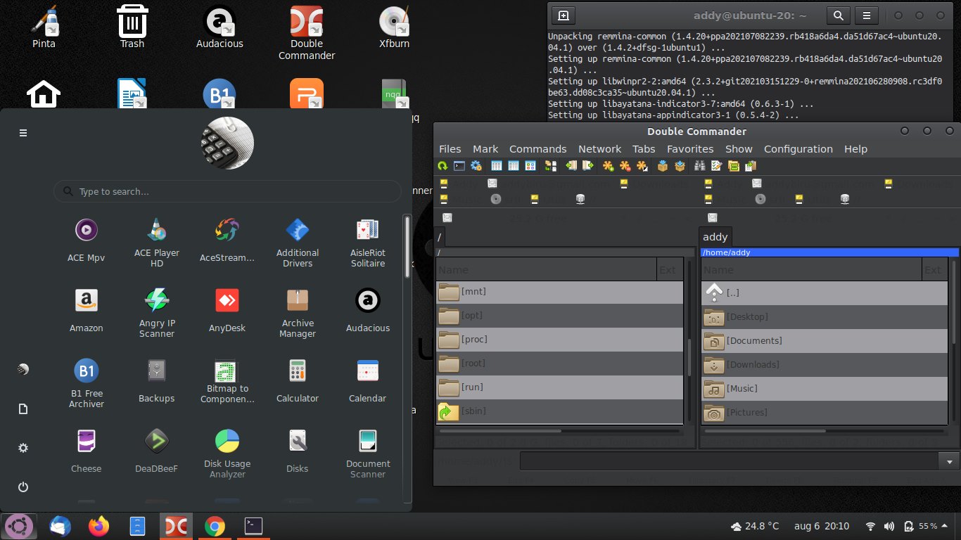This screenshot has width=961, height=540.
Task: Open the Show menu in Double Commander
Action: pos(739,149)
